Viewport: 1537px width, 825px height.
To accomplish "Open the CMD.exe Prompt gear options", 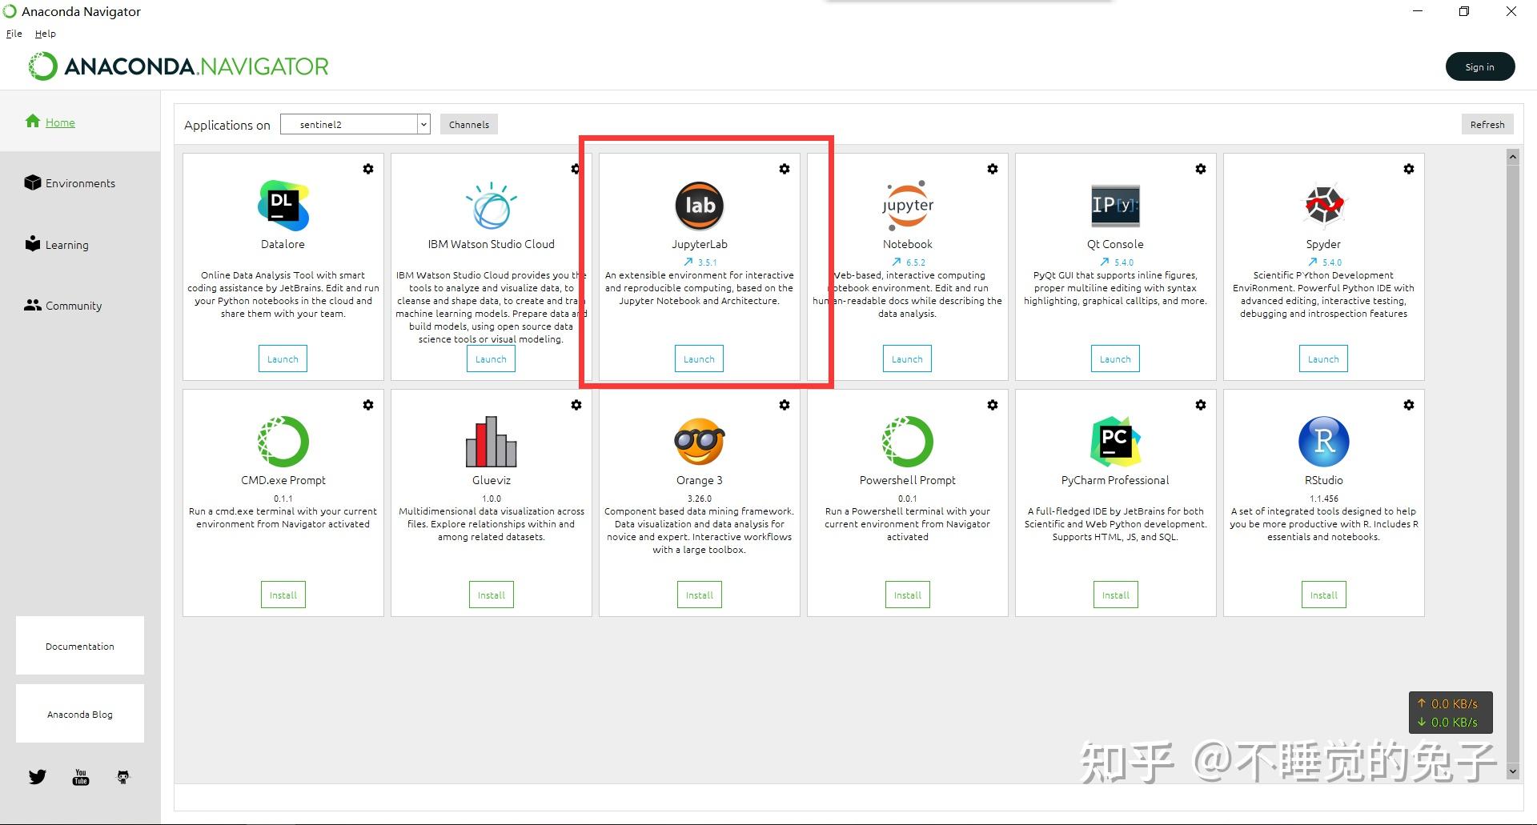I will (x=368, y=405).
